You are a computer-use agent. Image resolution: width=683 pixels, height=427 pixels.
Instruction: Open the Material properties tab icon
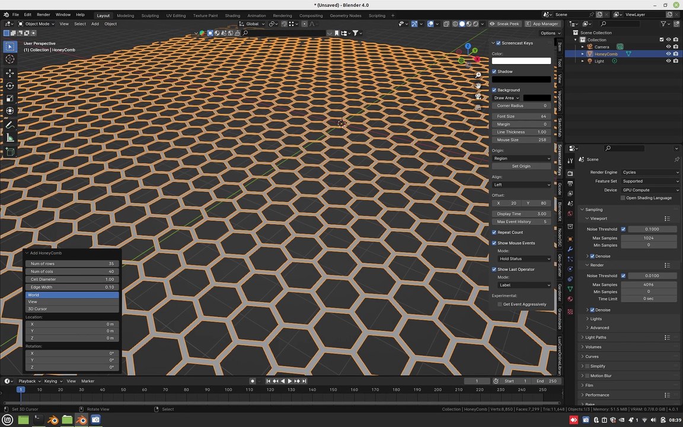pyautogui.click(x=570, y=299)
